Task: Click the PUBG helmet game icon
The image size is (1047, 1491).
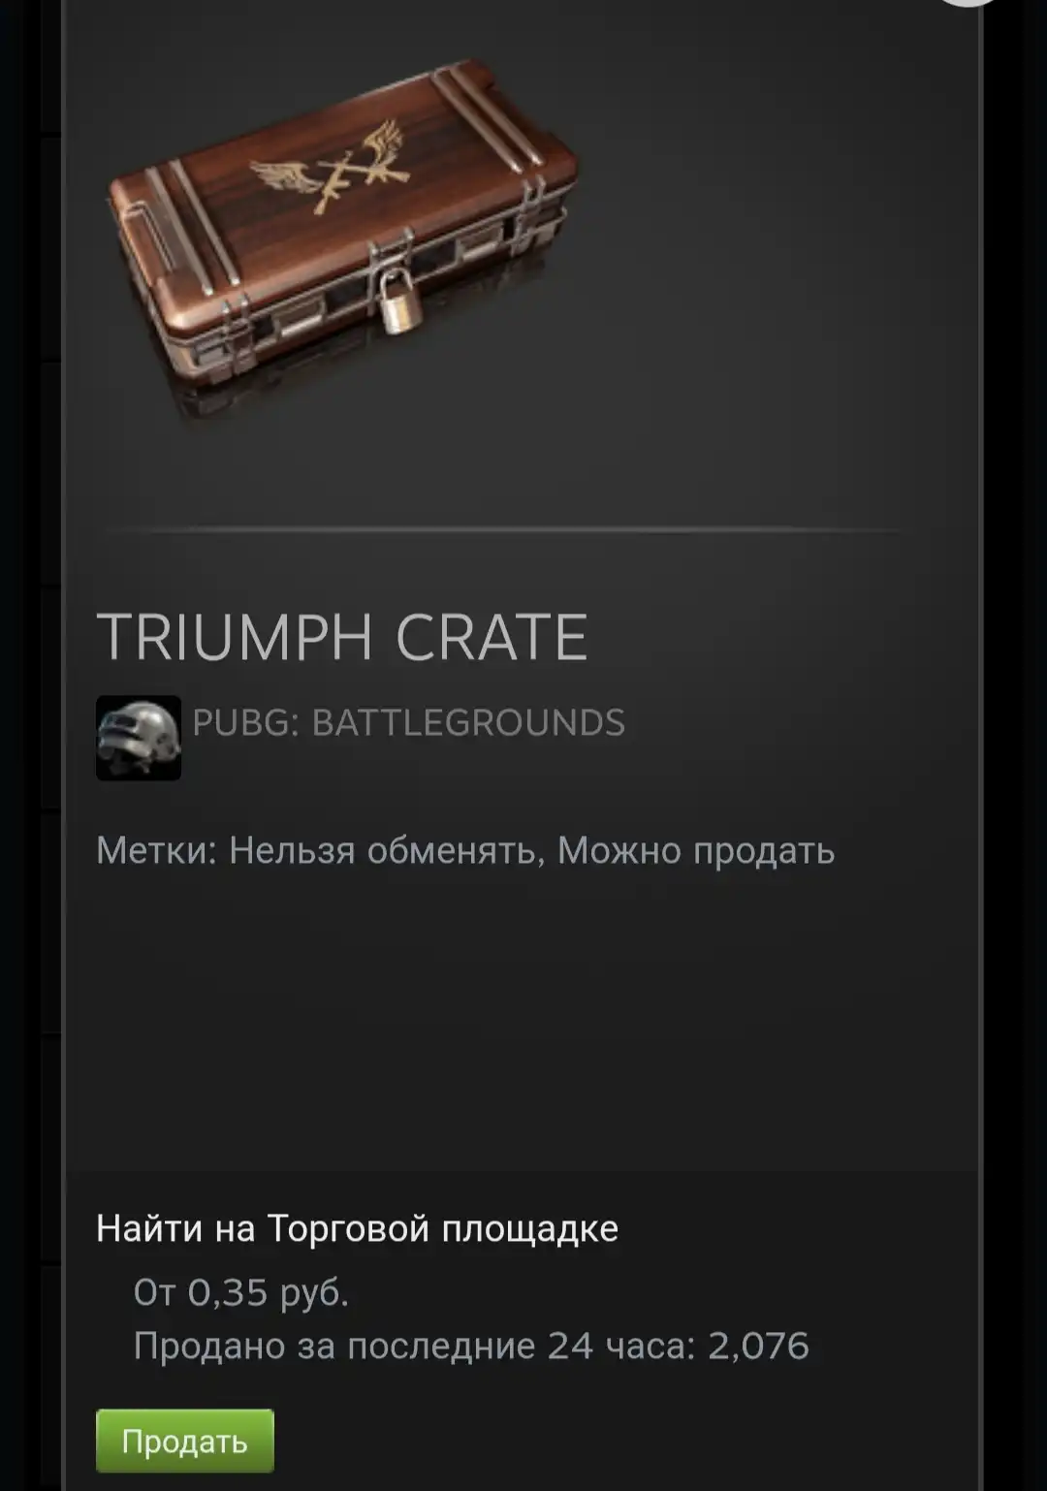Action: point(139,738)
